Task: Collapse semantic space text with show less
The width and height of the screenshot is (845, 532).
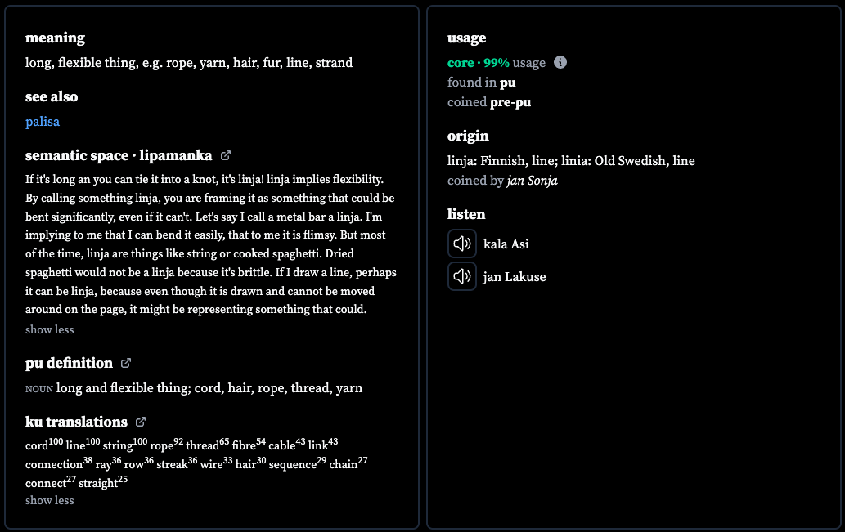Action: 50,329
